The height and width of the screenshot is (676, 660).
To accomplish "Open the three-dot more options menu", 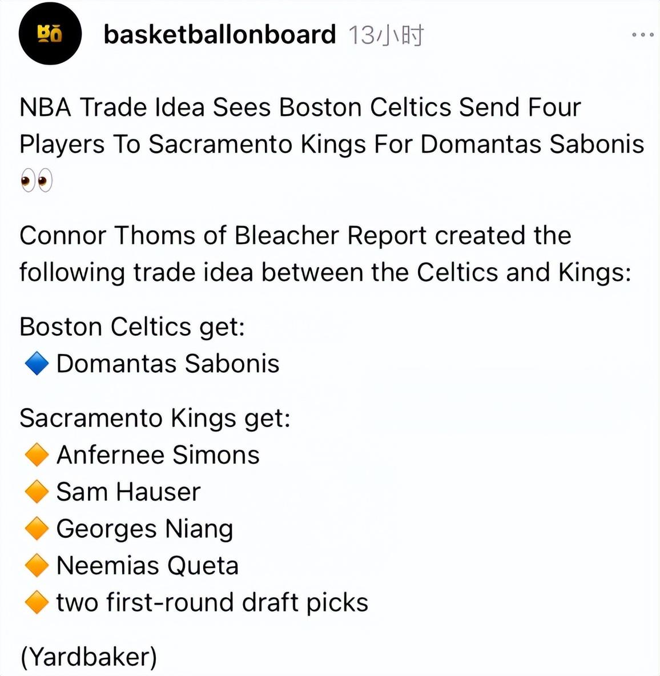I will pos(642,35).
